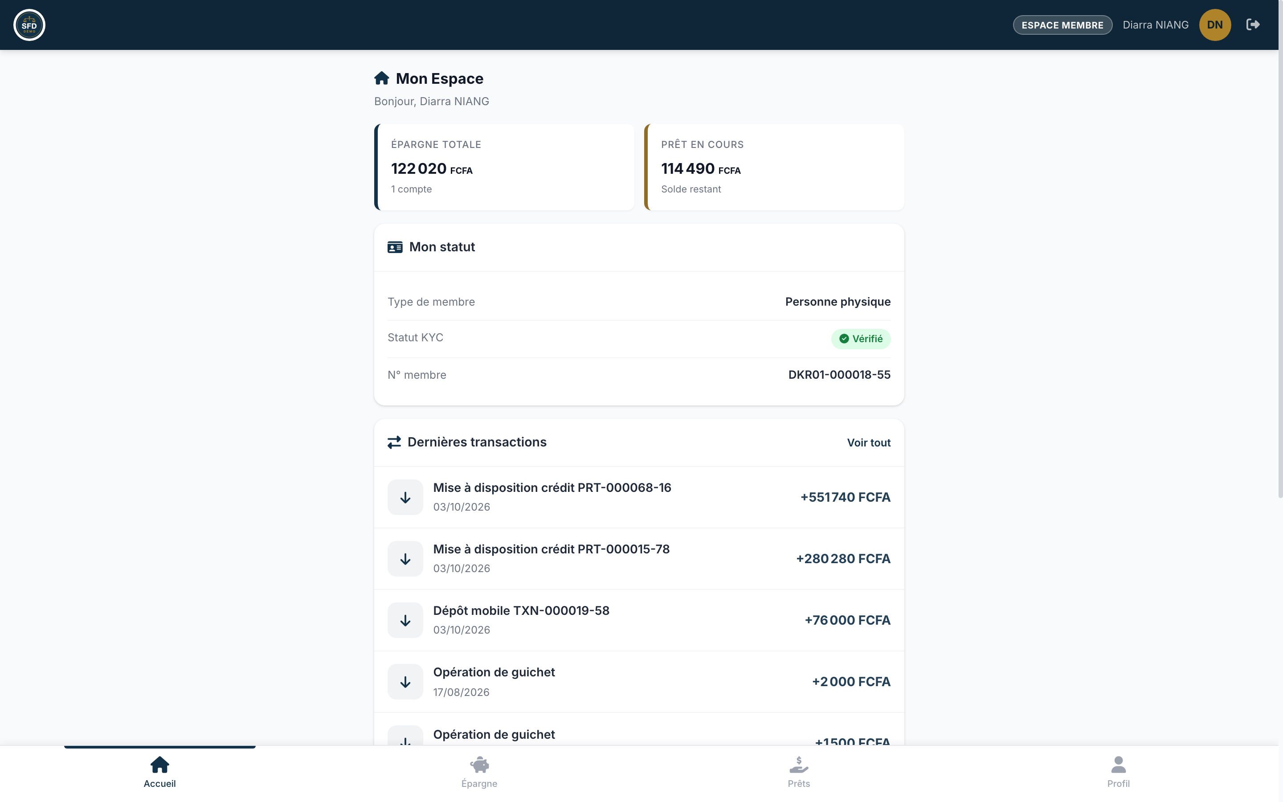Click the page vertical scrollbar

[1280, 250]
